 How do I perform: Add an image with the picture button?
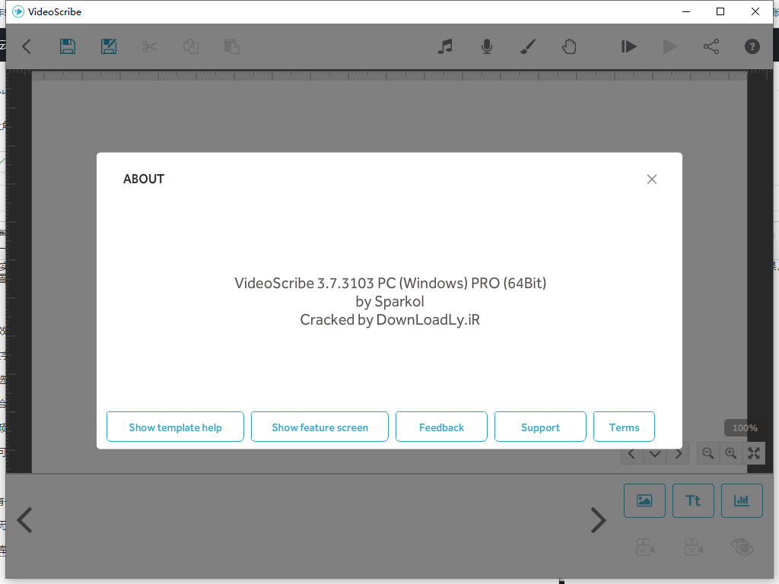644,500
